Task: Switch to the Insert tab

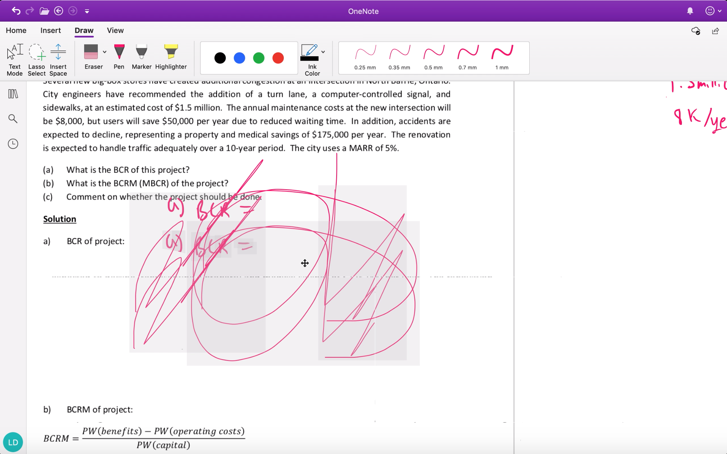Action: pos(51,30)
